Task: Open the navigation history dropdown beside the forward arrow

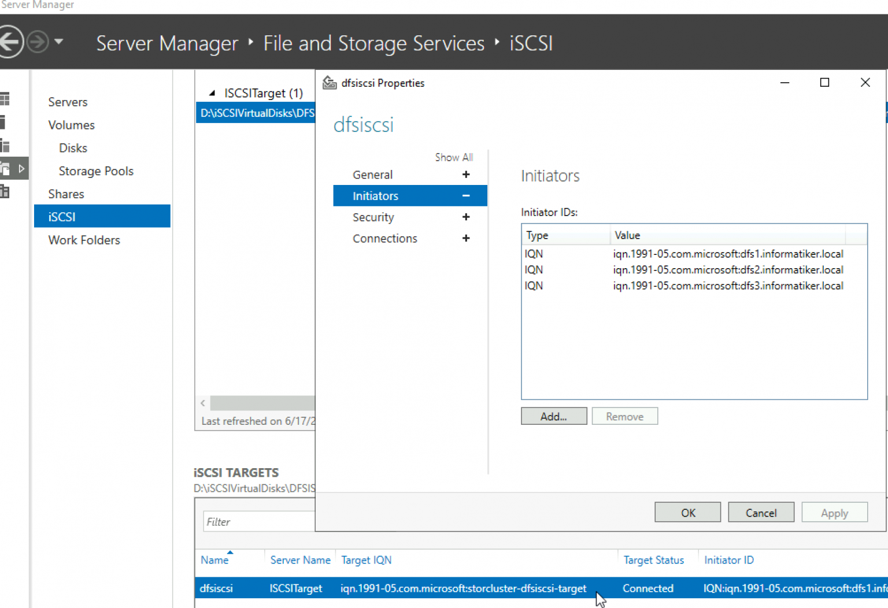Action: coord(60,42)
